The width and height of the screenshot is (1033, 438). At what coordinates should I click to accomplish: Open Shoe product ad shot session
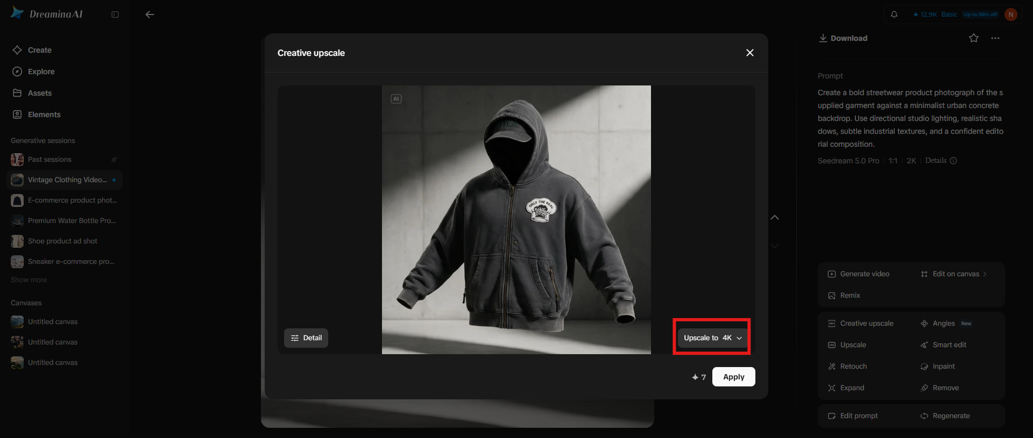(65, 241)
